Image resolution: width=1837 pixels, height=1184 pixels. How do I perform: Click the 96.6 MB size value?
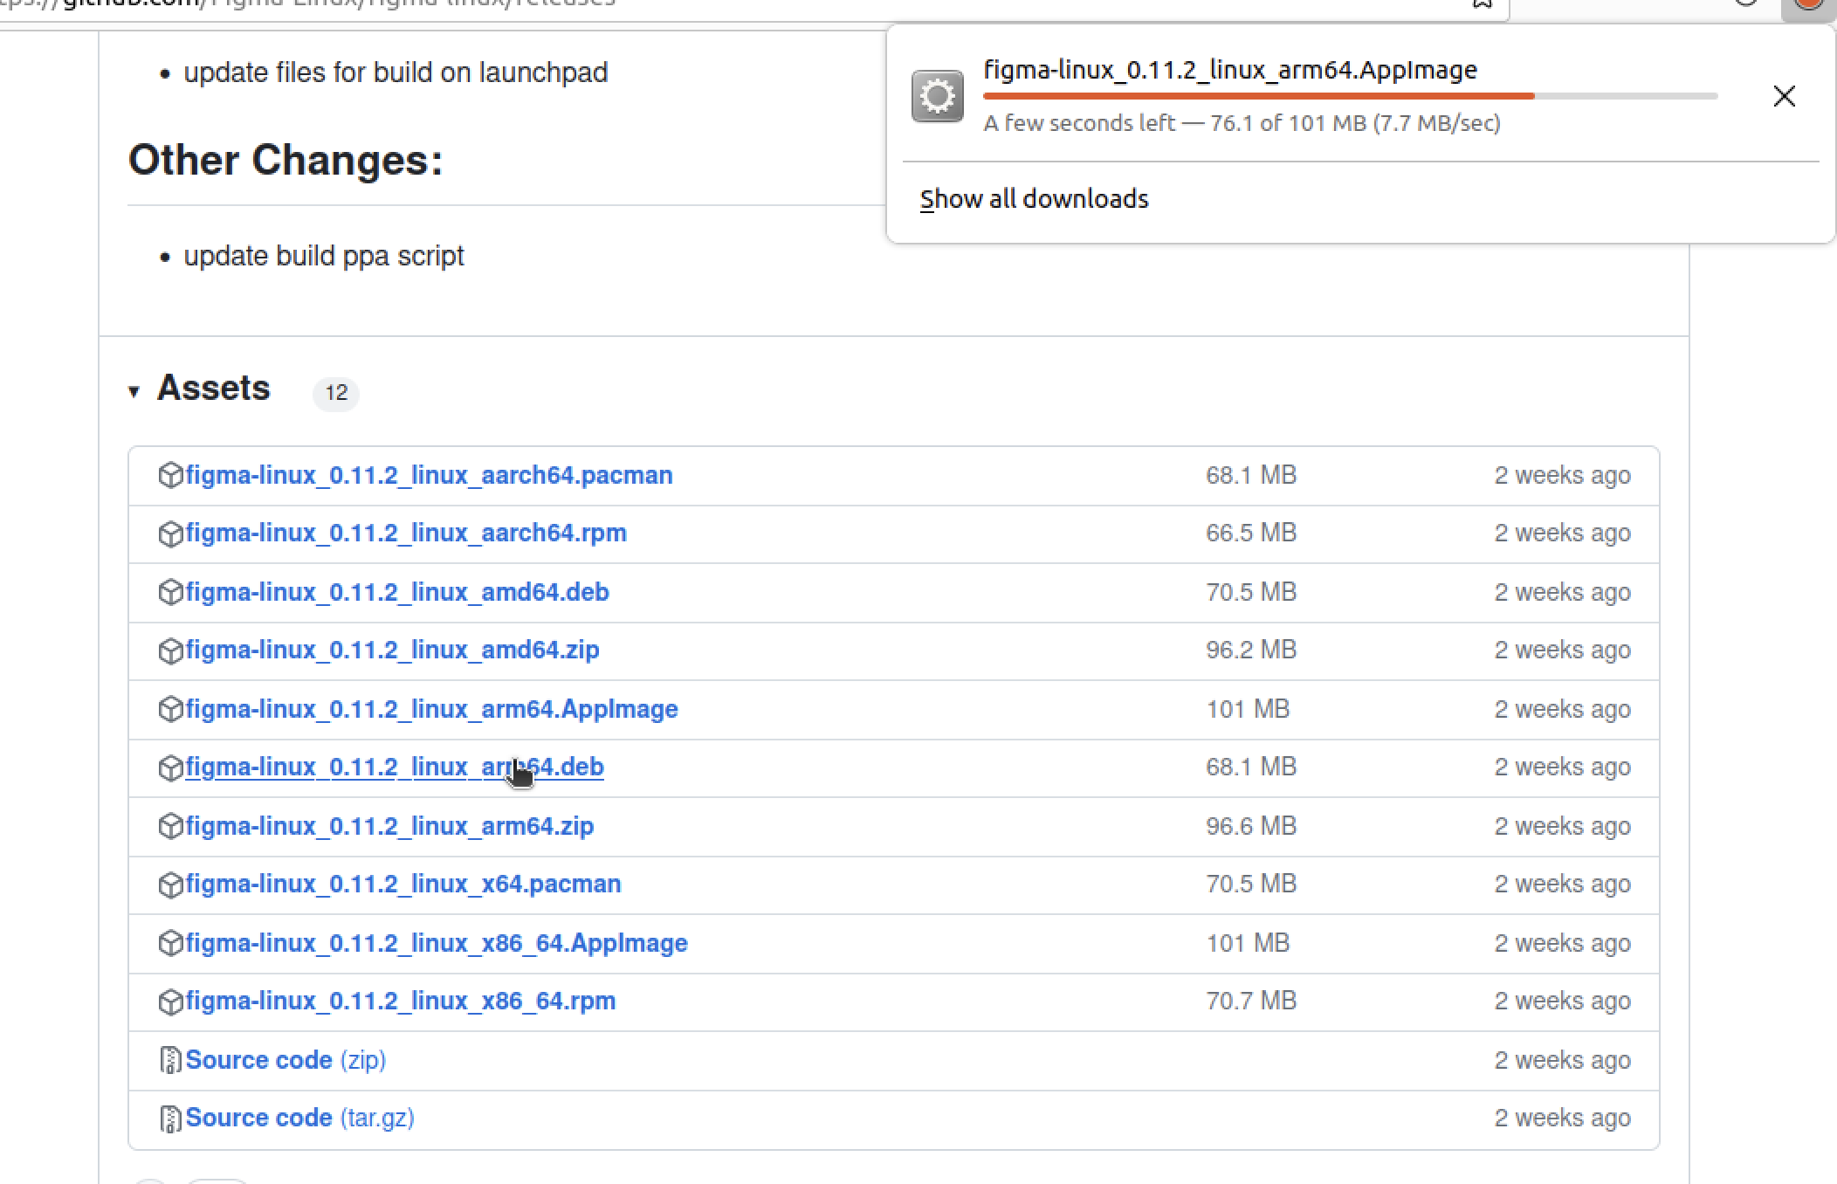tap(1251, 826)
